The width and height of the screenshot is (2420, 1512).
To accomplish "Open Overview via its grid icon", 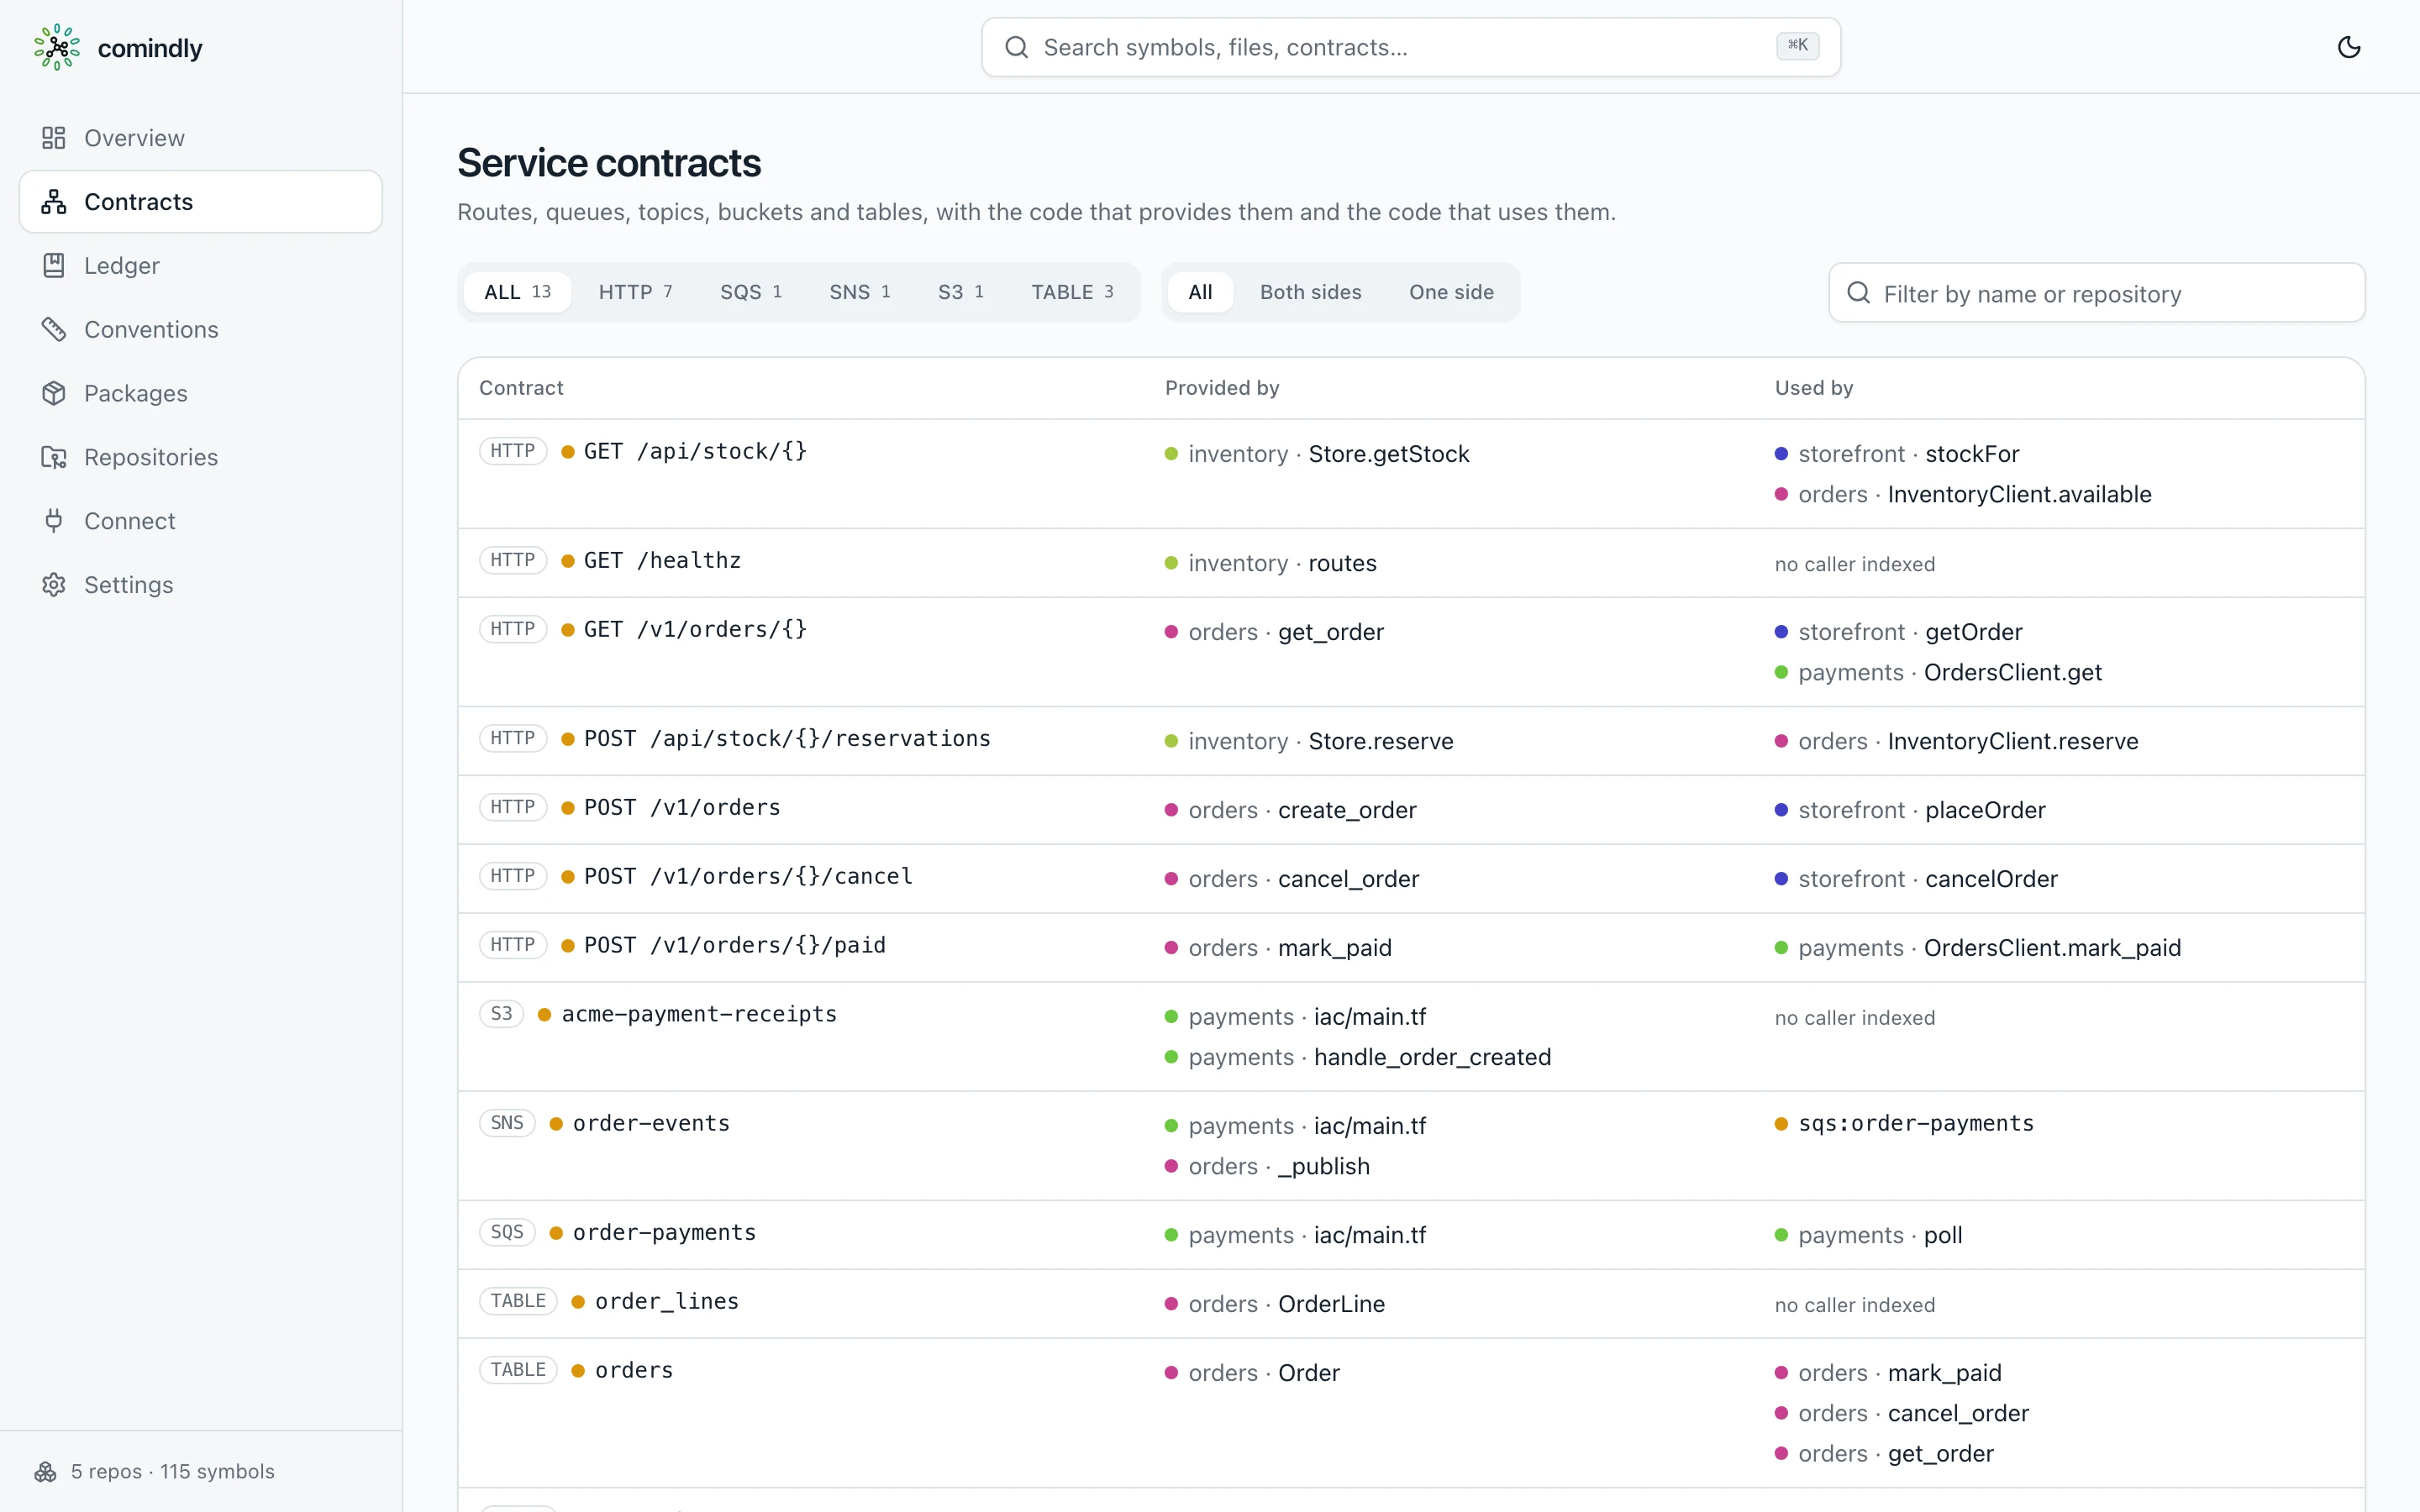I will point(54,138).
